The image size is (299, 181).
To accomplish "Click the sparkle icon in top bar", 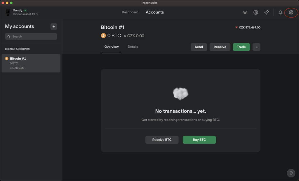I will tap(266, 12).
